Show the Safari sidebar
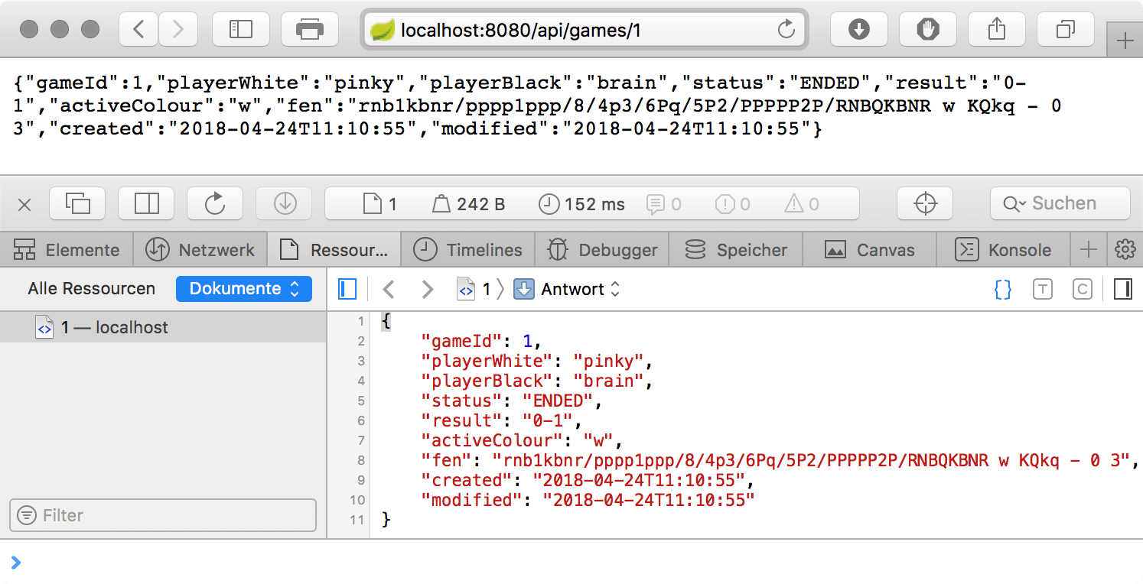This screenshot has height=584, width=1143. pyautogui.click(x=241, y=30)
